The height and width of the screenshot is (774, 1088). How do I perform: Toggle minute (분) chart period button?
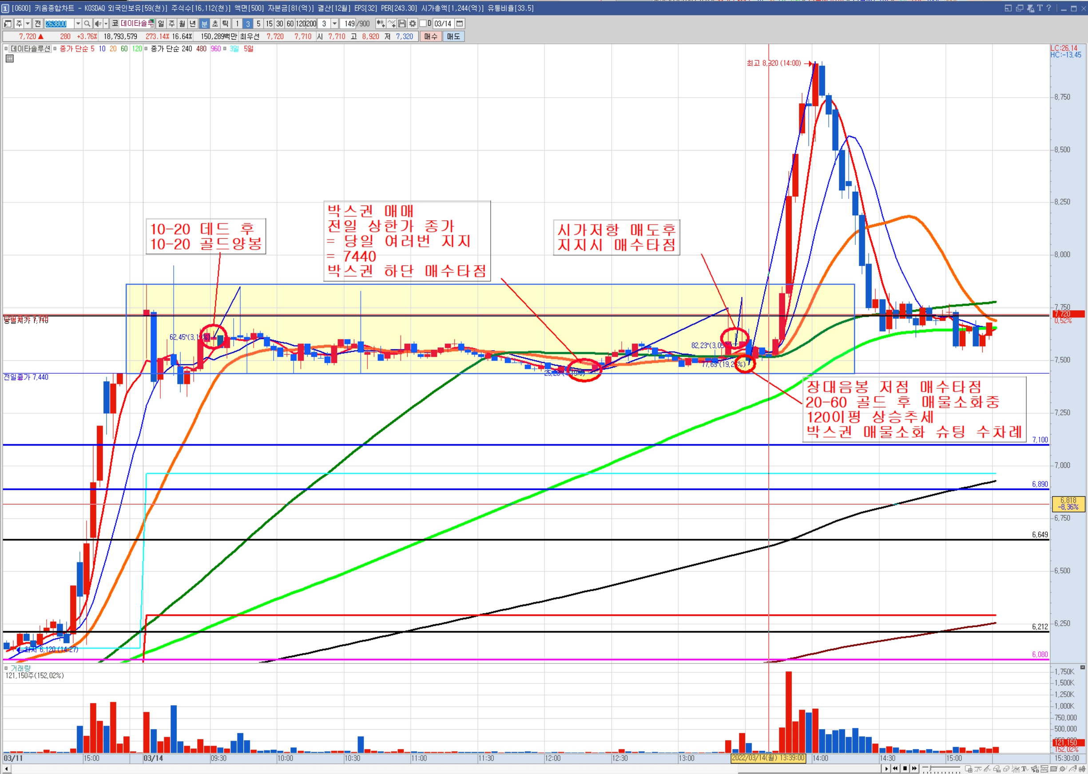tap(204, 24)
